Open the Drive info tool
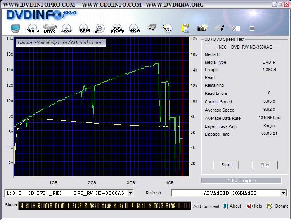The width and height of the screenshot is (291, 220). (50, 29)
